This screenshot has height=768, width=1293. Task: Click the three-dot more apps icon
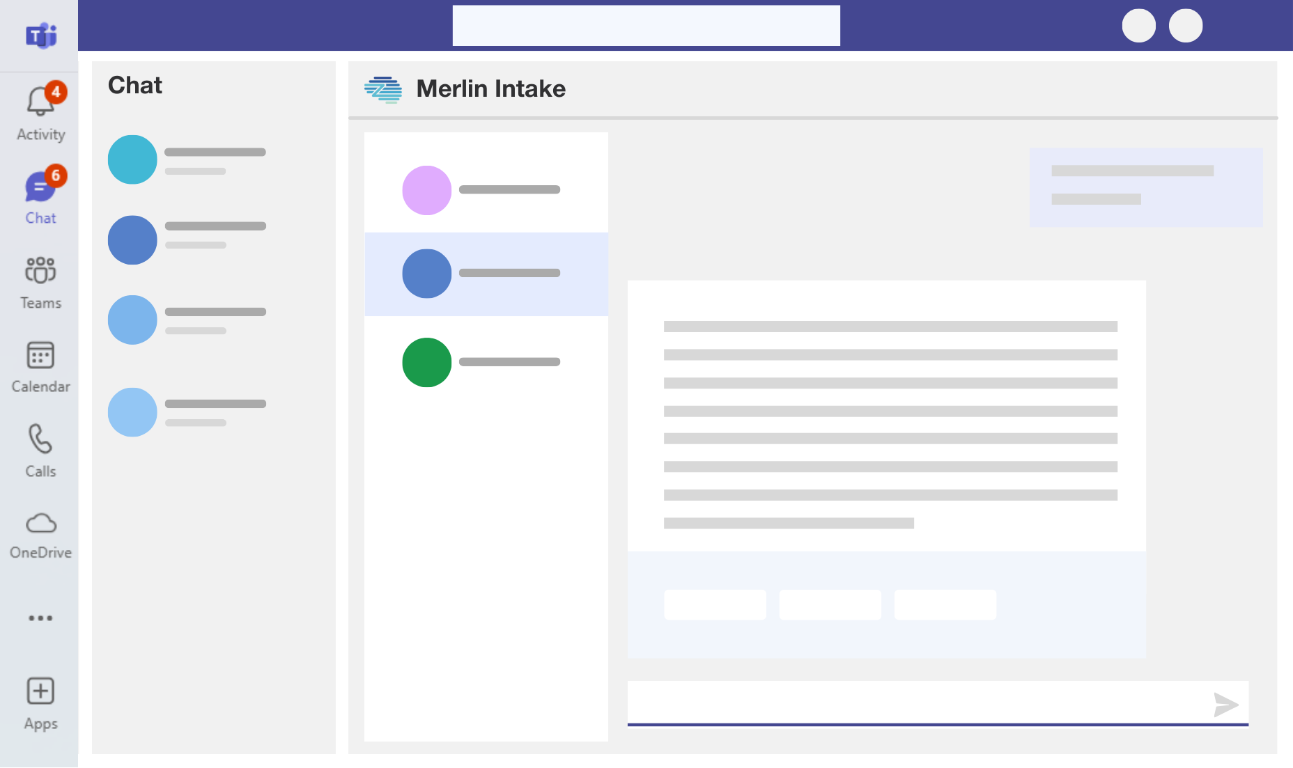(40, 618)
